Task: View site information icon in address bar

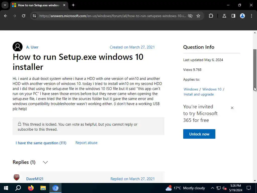Action: 34,16
